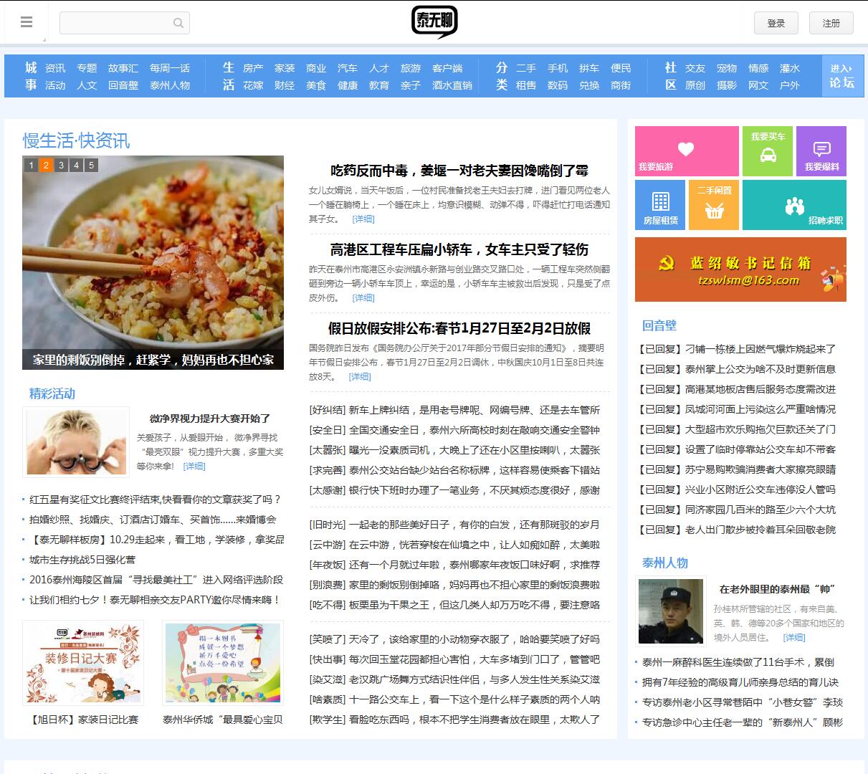
Task: Open the 房屋租赁 building tile
Action: (x=660, y=204)
